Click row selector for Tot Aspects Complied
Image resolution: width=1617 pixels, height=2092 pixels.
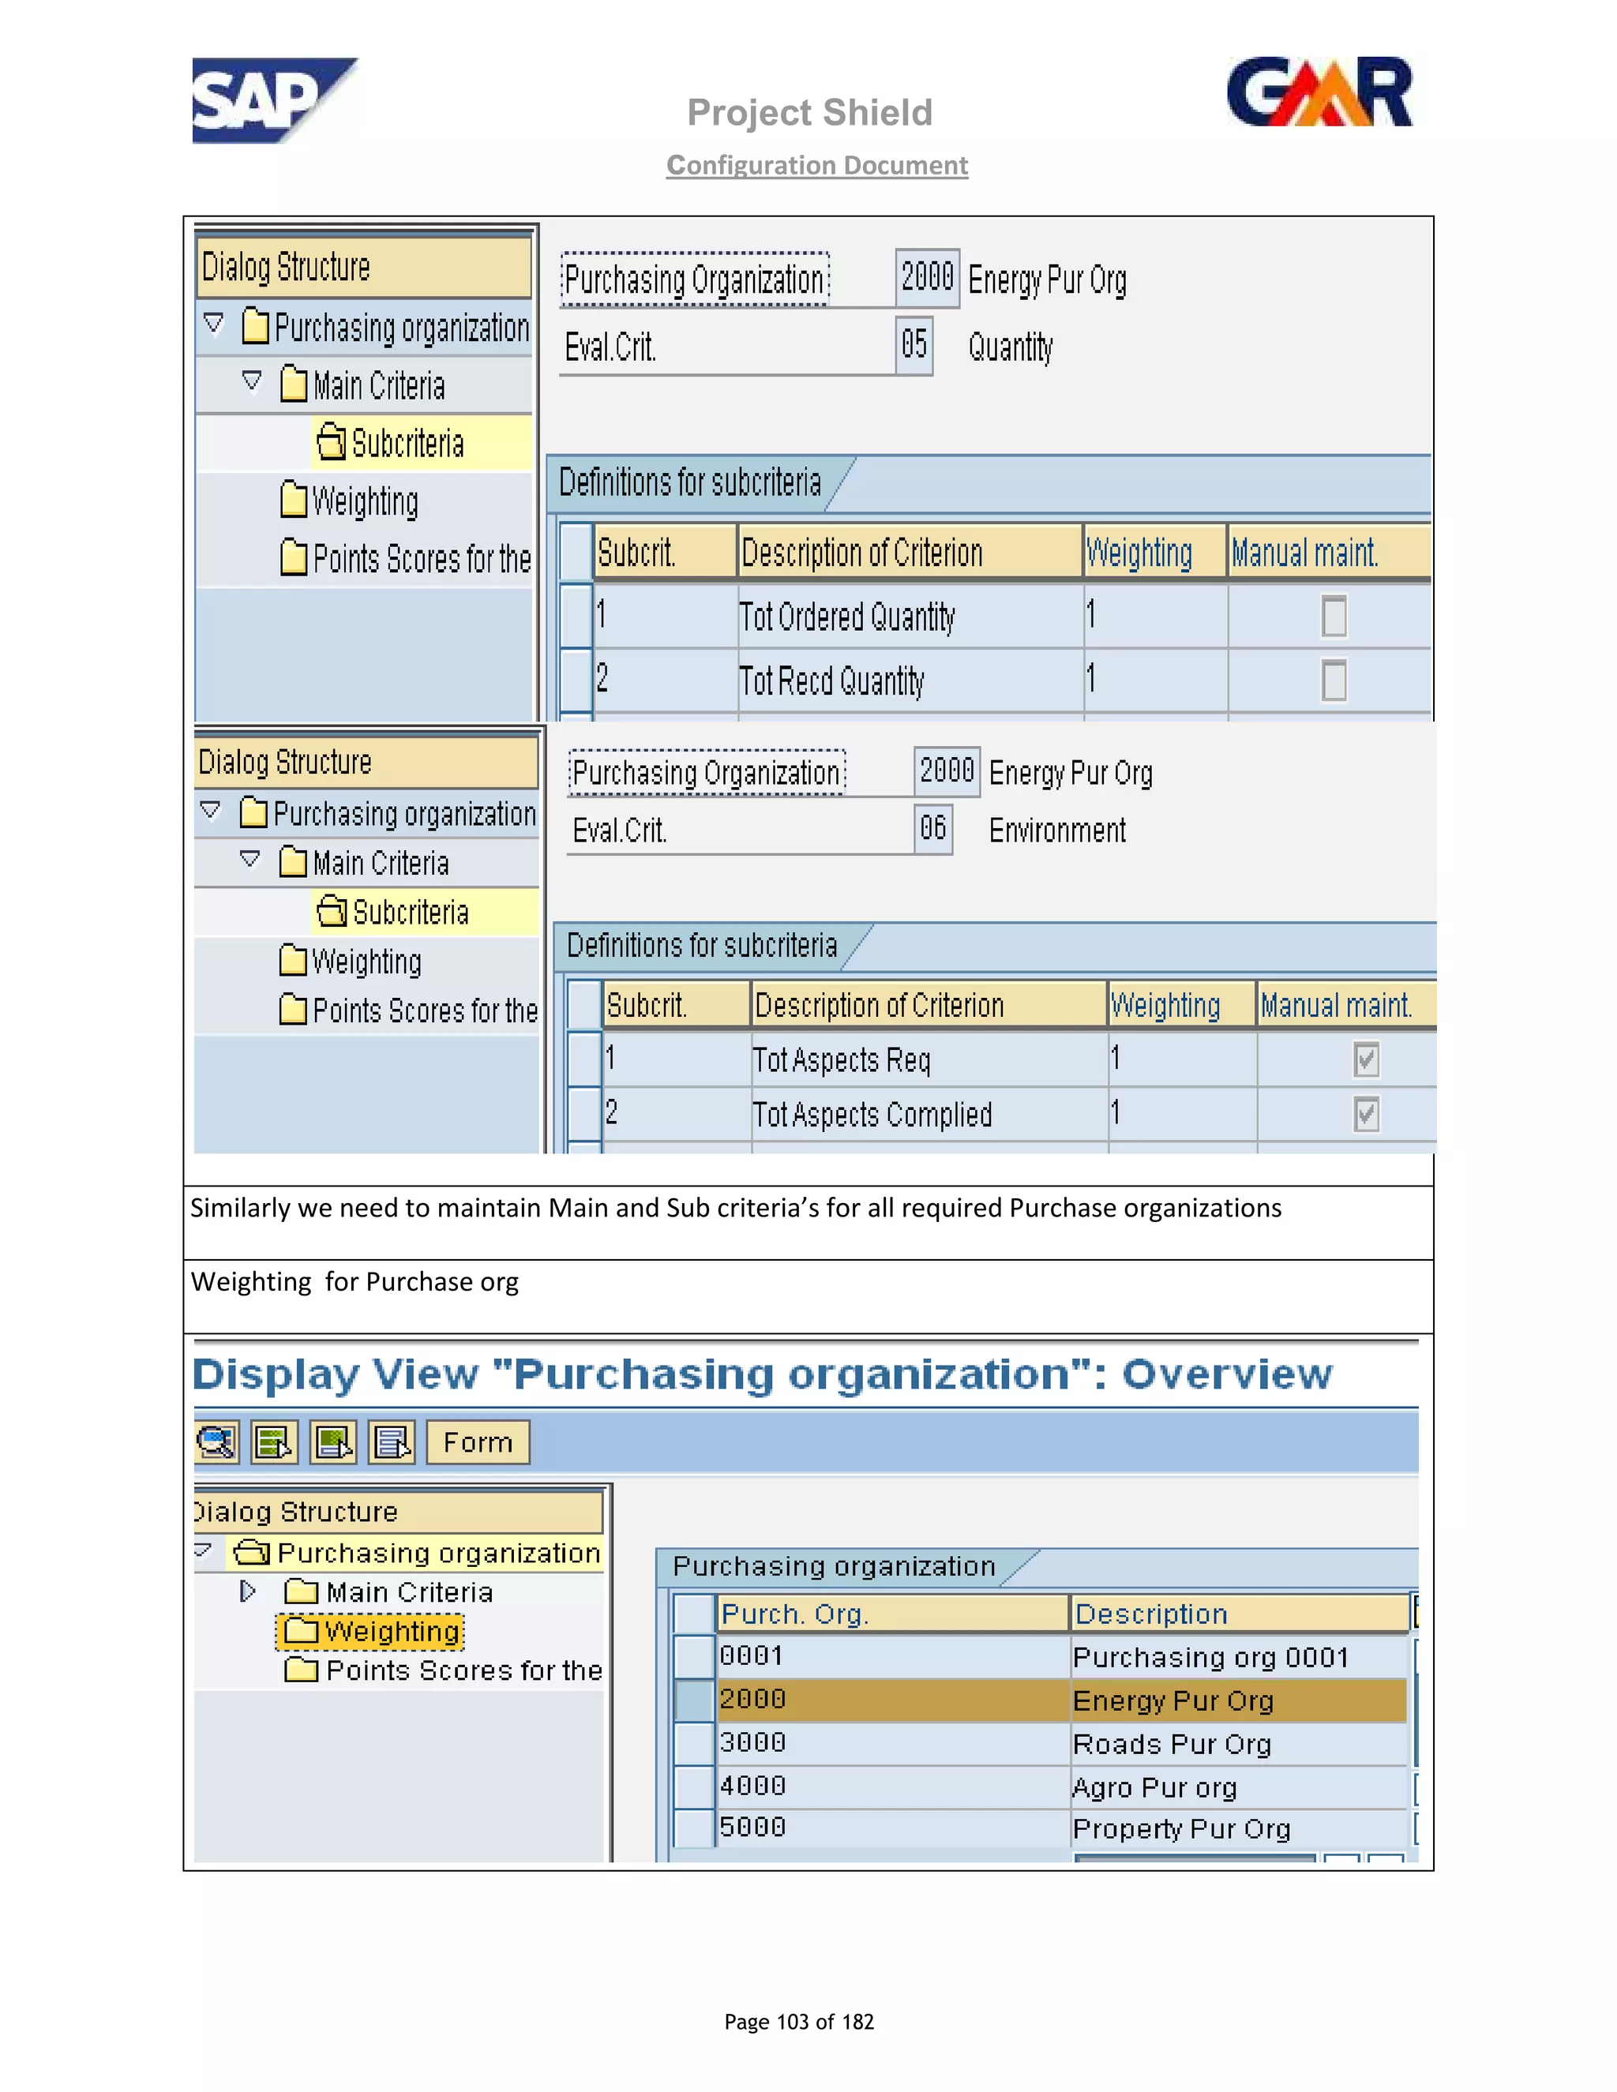[584, 1114]
